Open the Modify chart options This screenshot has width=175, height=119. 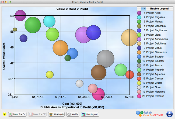click(73, 114)
